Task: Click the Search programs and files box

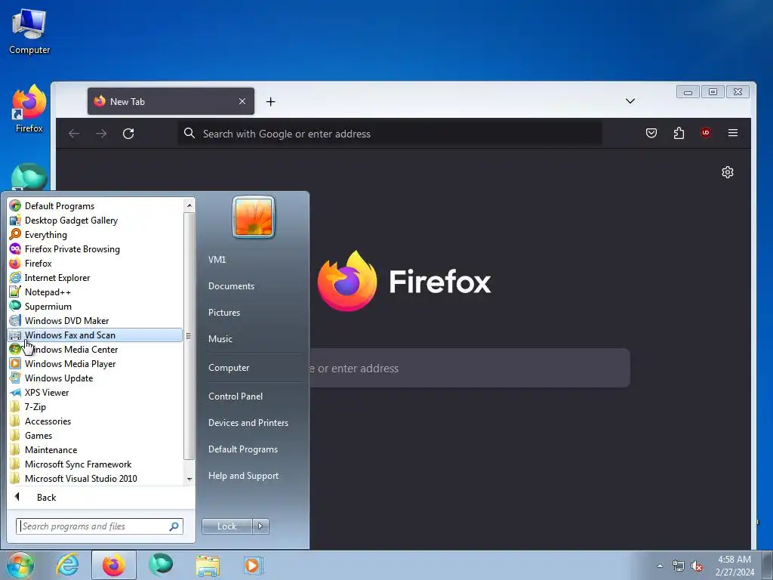Action: coord(100,526)
